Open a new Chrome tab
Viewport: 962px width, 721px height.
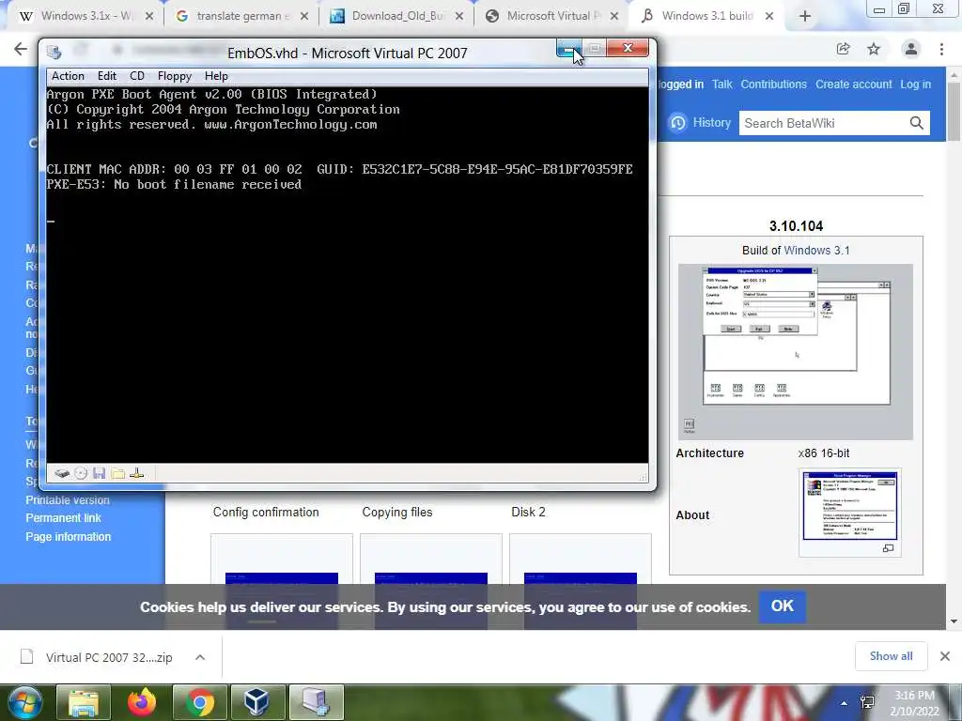pos(805,17)
